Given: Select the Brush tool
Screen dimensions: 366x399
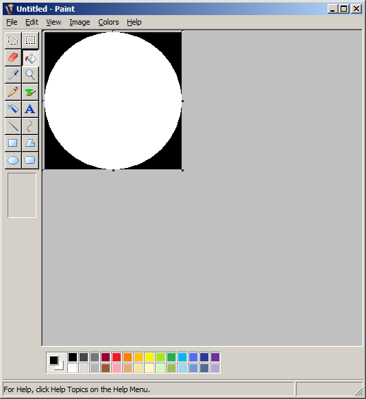Looking at the screenshot, I should (x=30, y=92).
